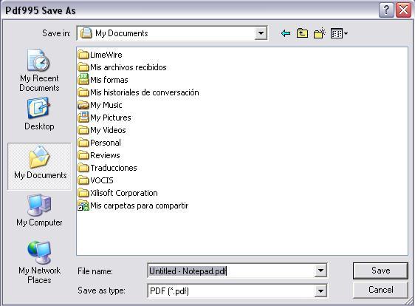415x306 pixels.
Task: Go back using the blue arrow icon
Action: point(286,33)
